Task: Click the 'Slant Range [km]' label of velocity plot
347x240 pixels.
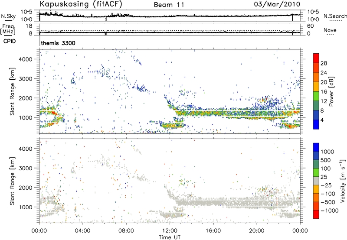Action: (12, 181)
